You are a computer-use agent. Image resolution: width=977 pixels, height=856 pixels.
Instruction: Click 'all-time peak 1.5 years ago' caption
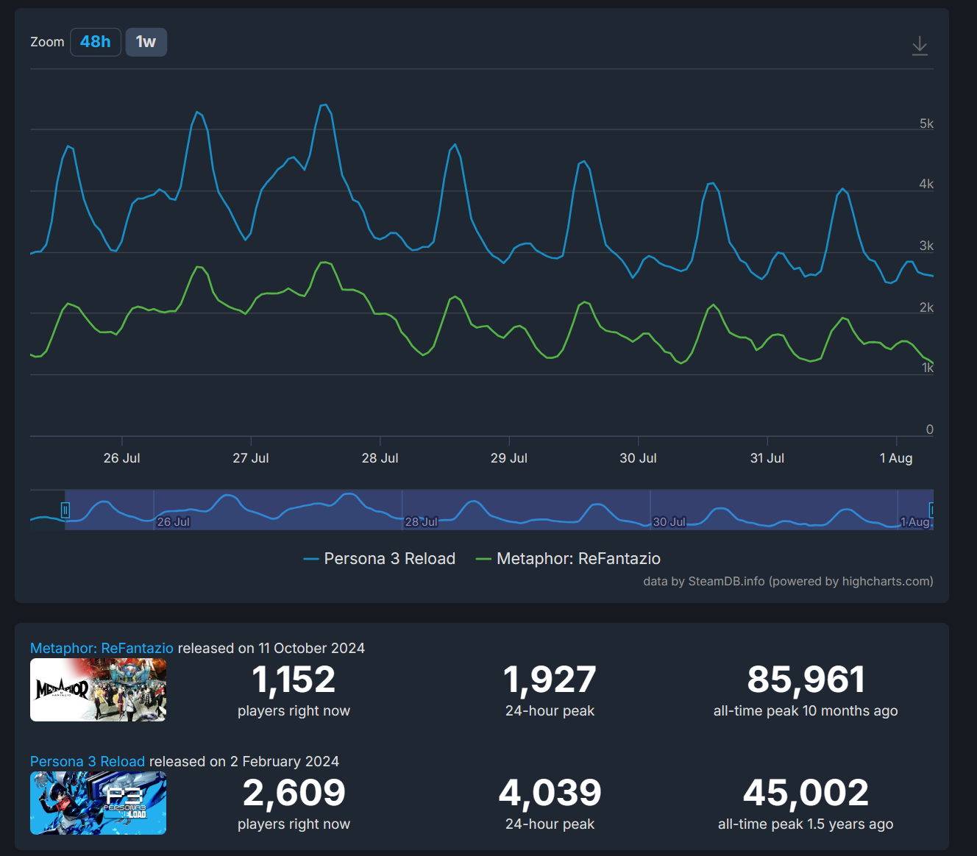[806, 824]
